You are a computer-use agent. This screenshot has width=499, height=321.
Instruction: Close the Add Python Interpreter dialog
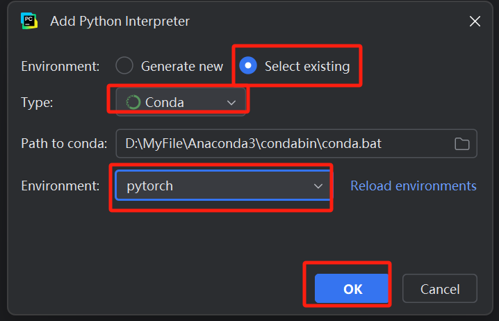(475, 22)
